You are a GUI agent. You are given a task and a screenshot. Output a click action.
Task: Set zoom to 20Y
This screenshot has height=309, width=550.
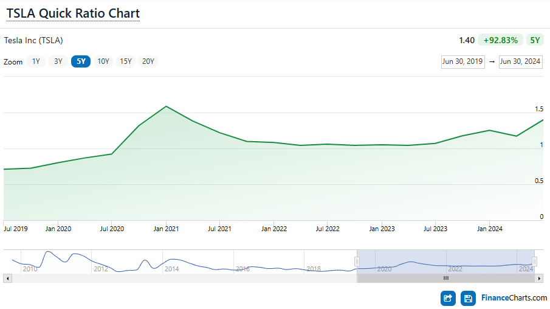click(148, 61)
